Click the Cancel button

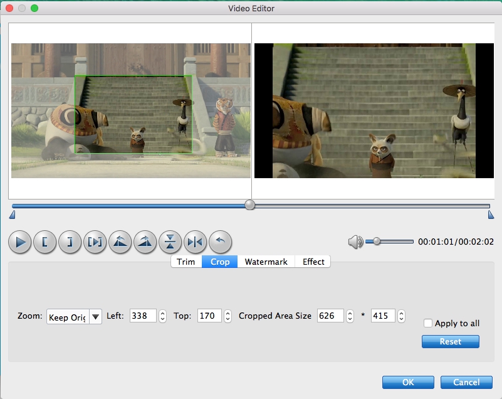click(x=466, y=382)
